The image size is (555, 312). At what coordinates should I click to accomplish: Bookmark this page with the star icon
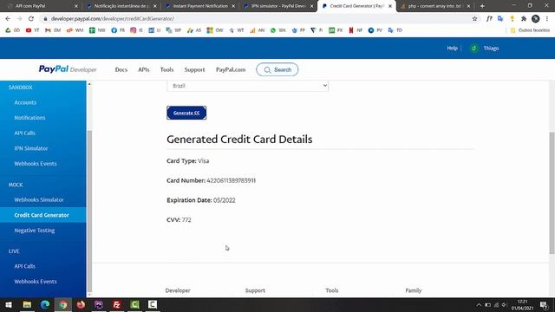point(474,19)
